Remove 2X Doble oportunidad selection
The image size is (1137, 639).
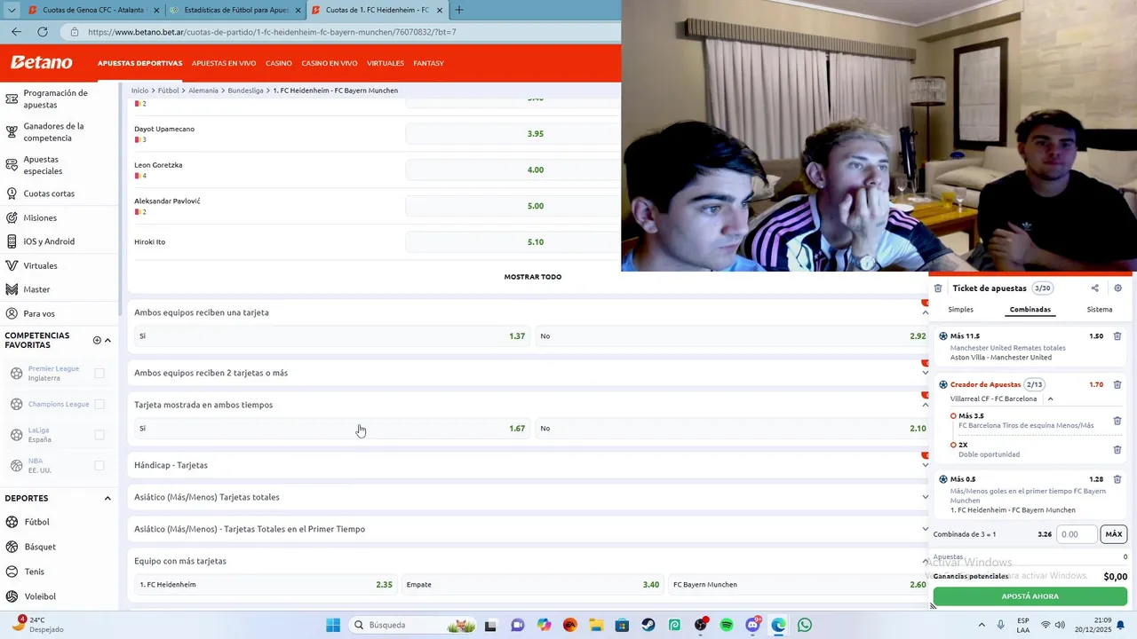1117,449
